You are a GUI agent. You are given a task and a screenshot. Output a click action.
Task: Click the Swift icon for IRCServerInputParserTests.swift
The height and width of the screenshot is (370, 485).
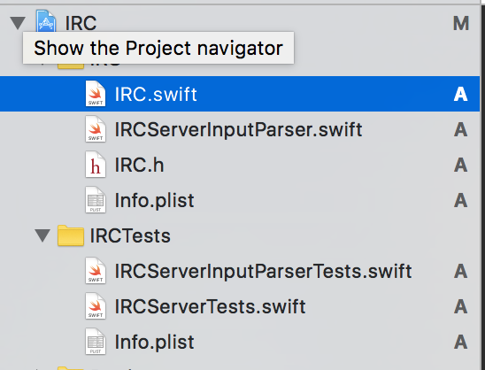96,271
